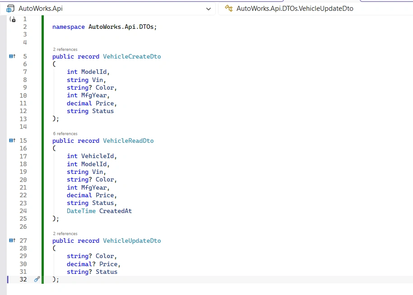Image resolution: width=413 pixels, height=295 pixels.
Task: Click the opening parenthesis on line 28
Action: coord(54,248)
